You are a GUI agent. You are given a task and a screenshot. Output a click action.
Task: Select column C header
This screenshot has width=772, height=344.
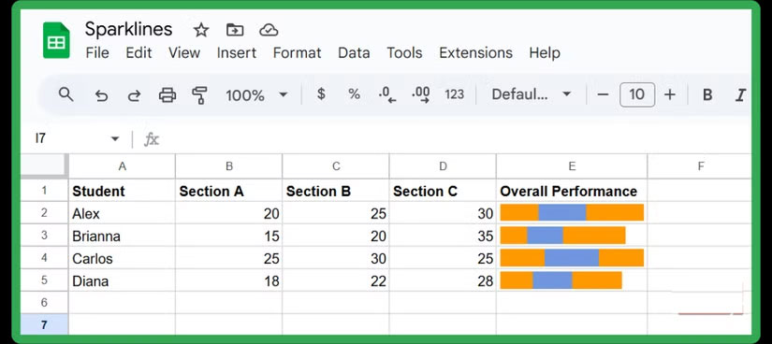point(336,166)
